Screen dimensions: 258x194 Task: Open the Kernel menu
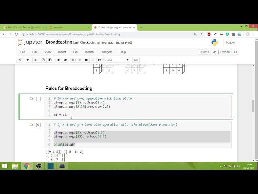(x=90, y=52)
